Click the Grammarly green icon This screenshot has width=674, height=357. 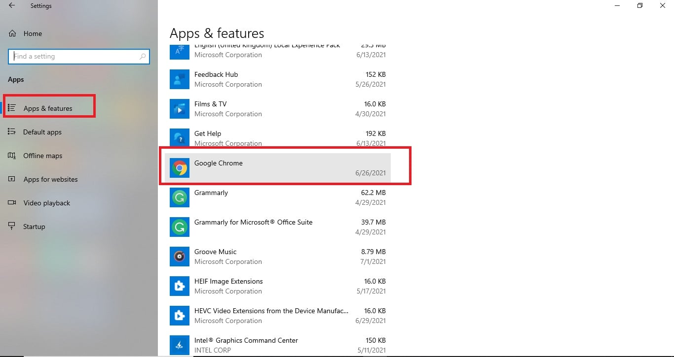click(x=180, y=197)
